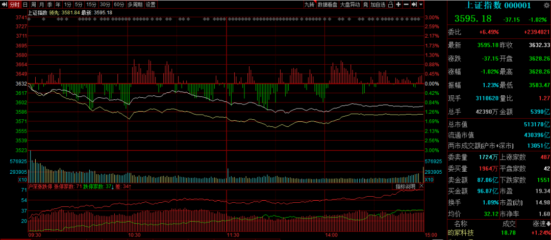Viewport: 551px width, 240px height.
Task: Switch to the 月 monthly chart tab
Action: pyautogui.click(x=42, y=5)
